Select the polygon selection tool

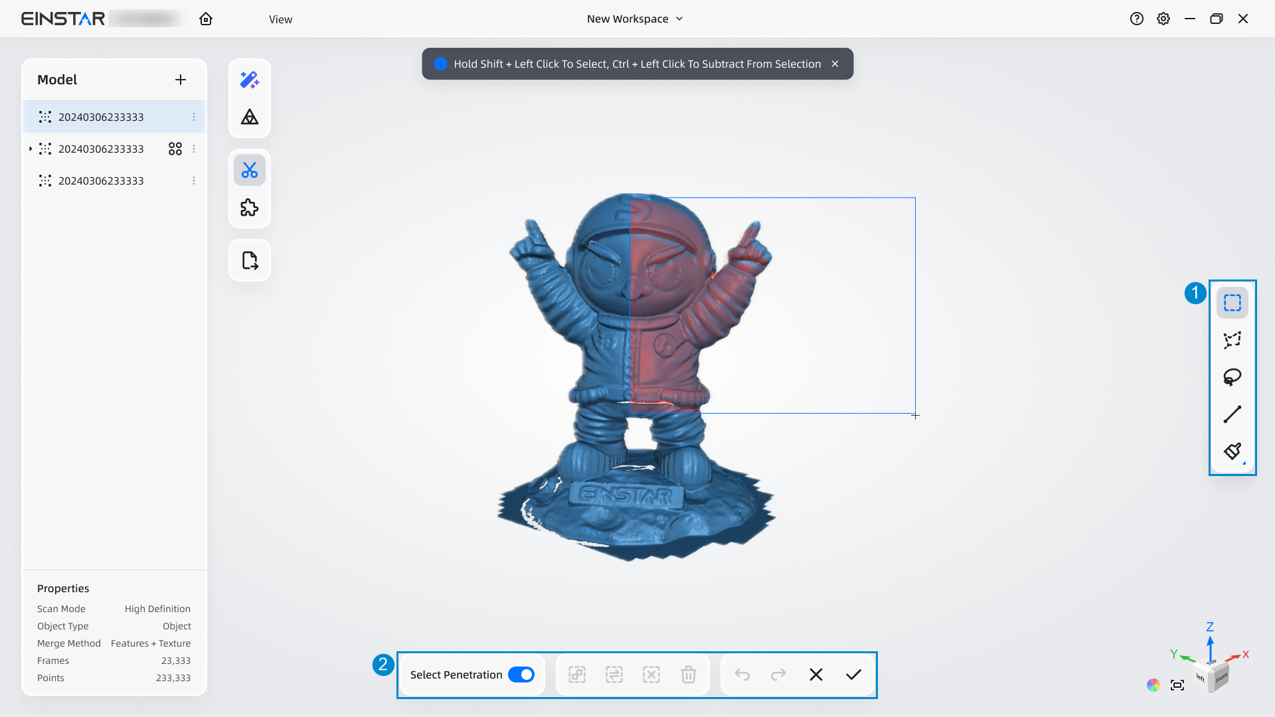[1232, 340]
